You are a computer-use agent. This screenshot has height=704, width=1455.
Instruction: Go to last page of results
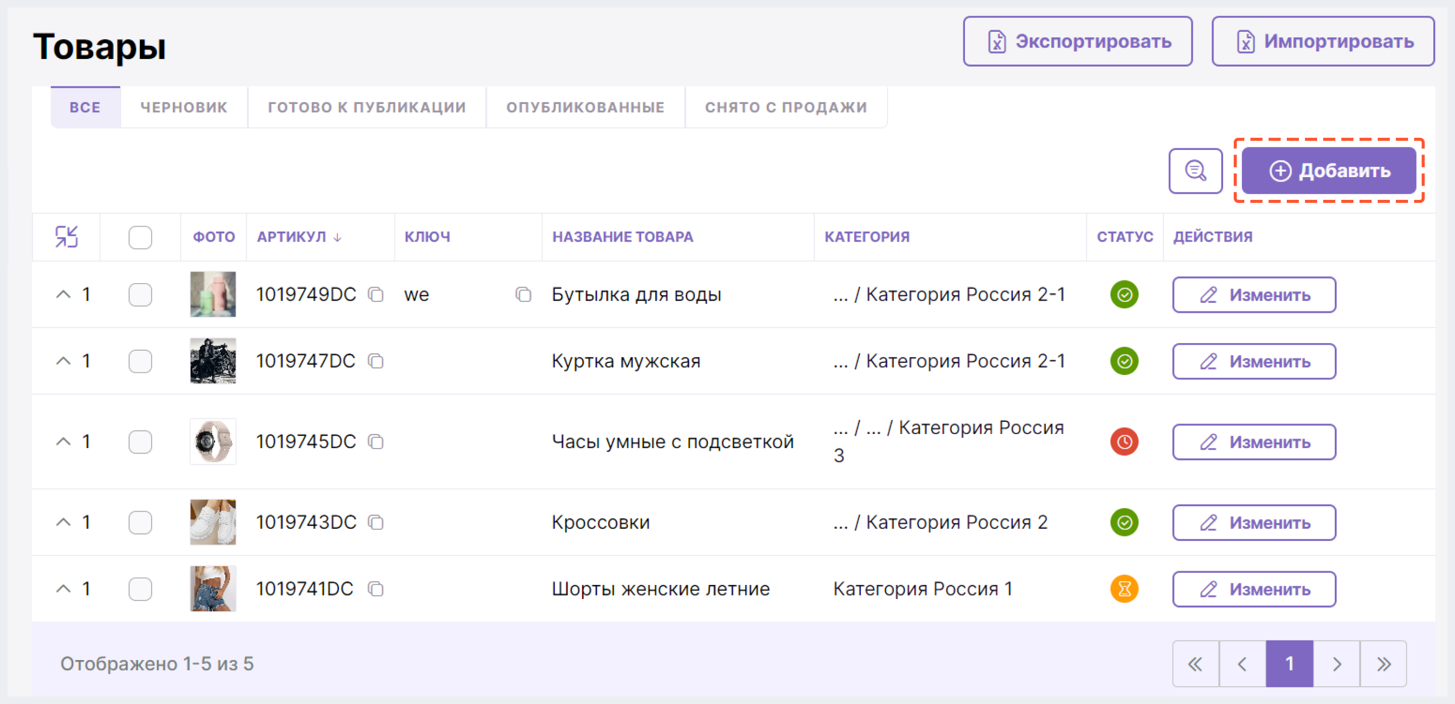1383,664
